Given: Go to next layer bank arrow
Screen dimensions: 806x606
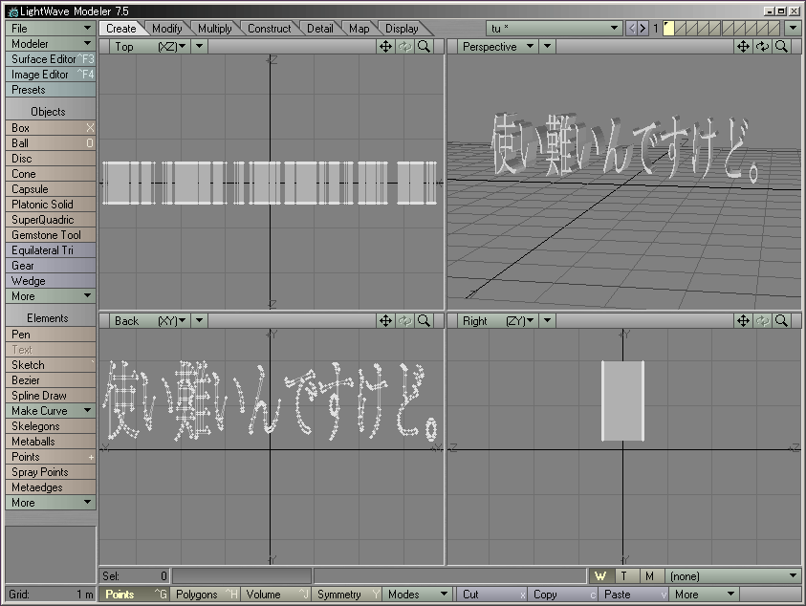Looking at the screenshot, I should pos(643,29).
